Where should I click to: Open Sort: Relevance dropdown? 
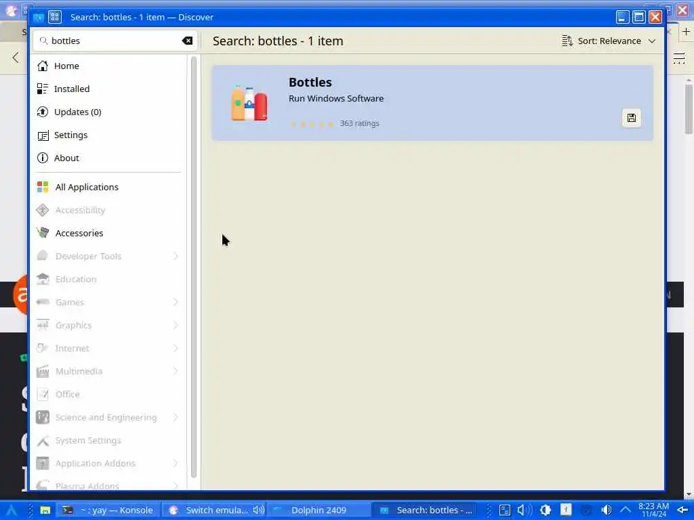tap(609, 41)
